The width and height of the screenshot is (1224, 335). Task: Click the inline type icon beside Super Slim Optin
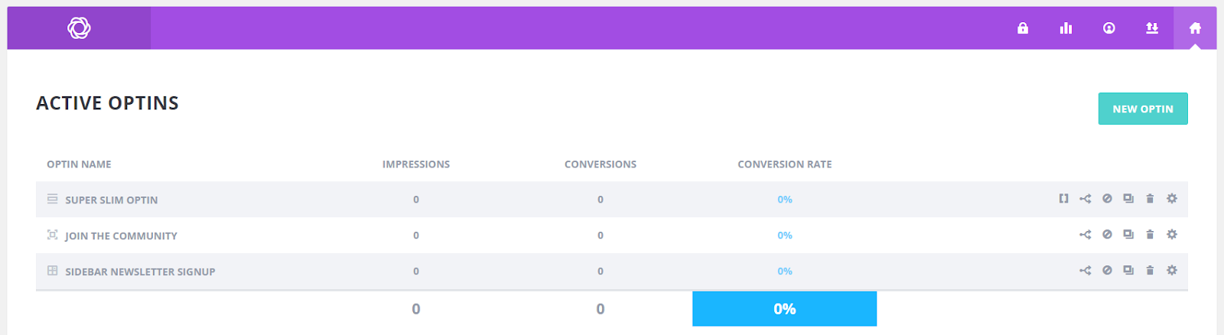click(x=52, y=199)
